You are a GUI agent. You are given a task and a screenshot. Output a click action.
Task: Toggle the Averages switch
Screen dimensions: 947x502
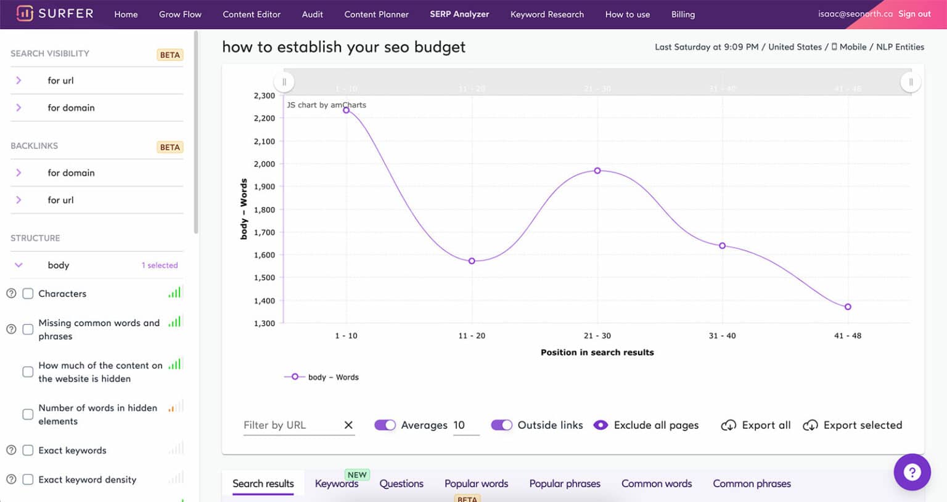pyautogui.click(x=385, y=425)
